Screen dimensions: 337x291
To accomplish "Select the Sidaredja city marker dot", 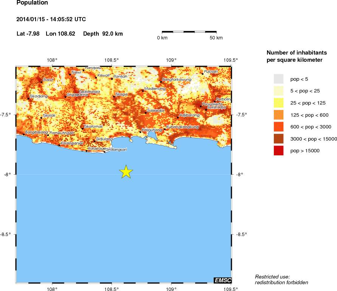I will click(x=146, y=113).
